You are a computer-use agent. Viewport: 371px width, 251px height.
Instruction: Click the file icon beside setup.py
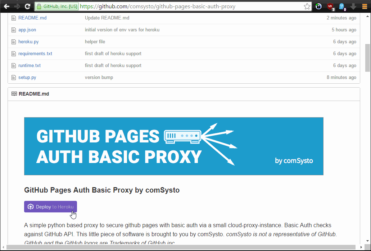coord(14,78)
